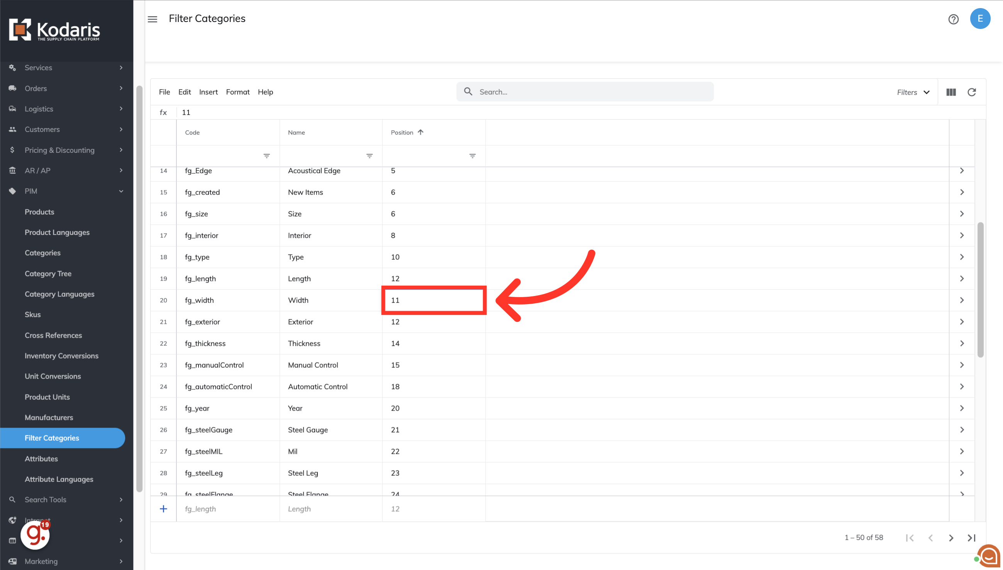The width and height of the screenshot is (1003, 570).
Task: Click the plus add row icon
Action: (x=163, y=509)
